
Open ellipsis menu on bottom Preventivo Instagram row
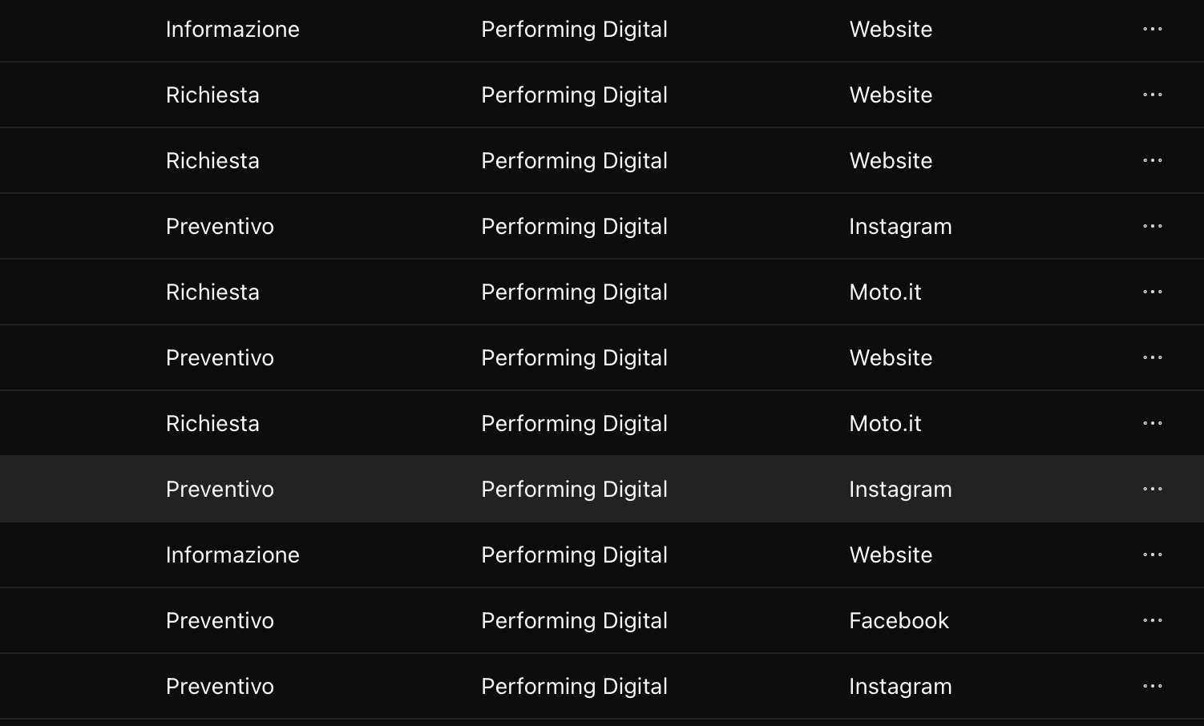pyautogui.click(x=1152, y=686)
